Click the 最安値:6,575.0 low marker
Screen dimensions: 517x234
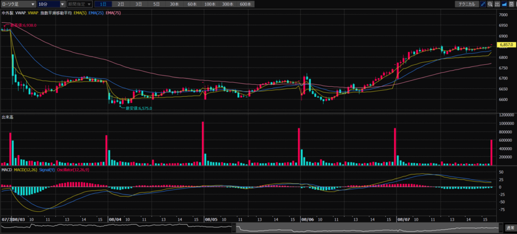(138, 108)
